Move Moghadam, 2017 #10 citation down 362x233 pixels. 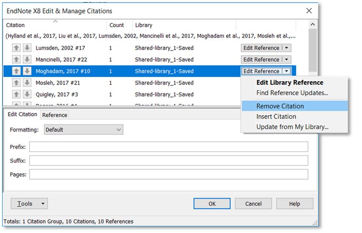point(27,71)
